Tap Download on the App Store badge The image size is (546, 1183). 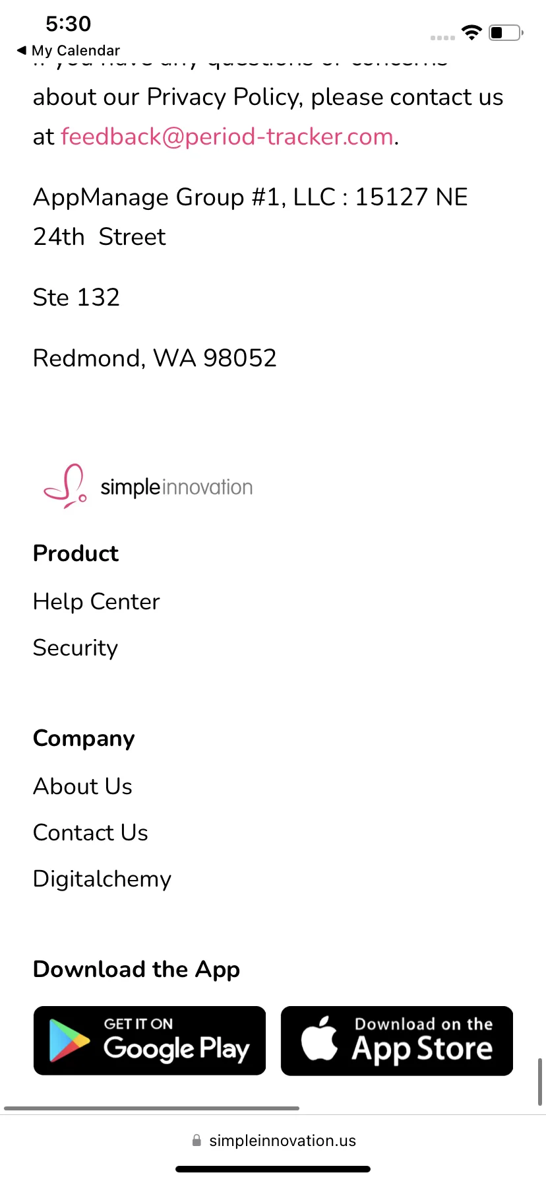point(397,1041)
